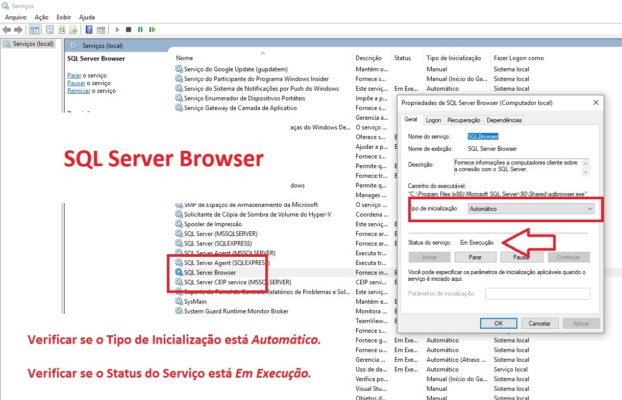Click the Export List toolbar icon

[73, 30]
